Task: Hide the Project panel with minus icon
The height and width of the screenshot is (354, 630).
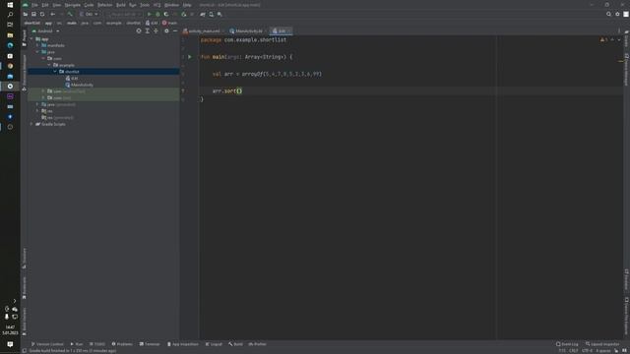Action: point(175,30)
